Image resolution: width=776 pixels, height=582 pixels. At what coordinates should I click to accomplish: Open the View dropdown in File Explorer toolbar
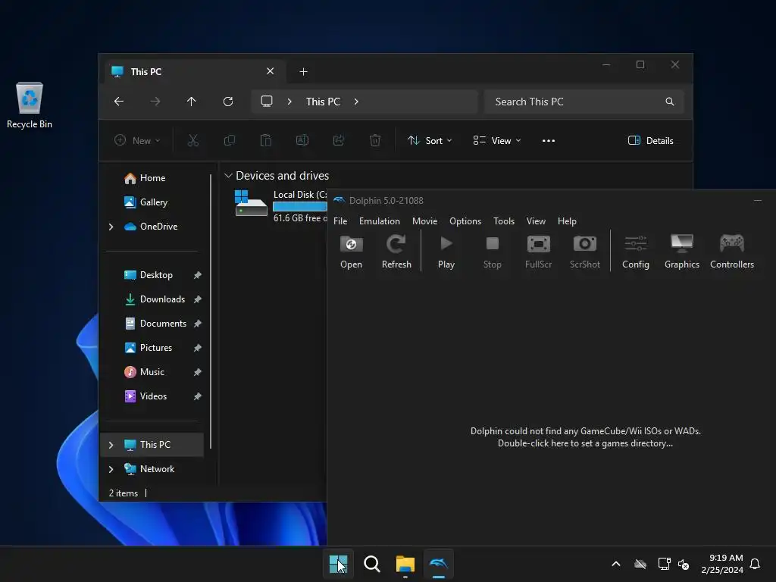click(x=497, y=140)
